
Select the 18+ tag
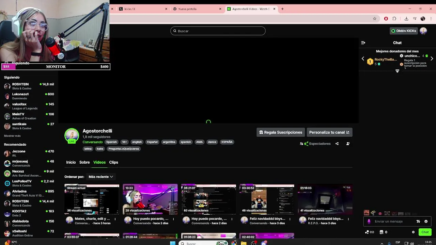[124, 142]
